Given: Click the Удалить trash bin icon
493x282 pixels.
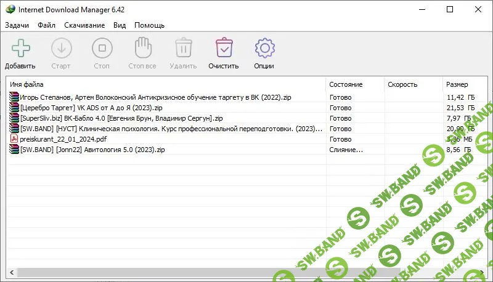Looking at the screenshot, I should tap(184, 48).
